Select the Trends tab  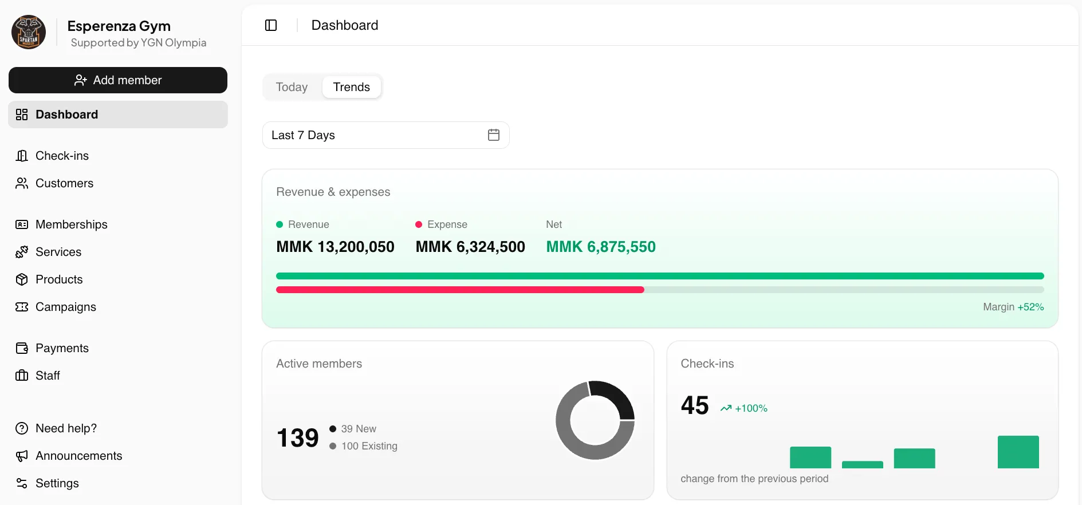[x=352, y=87]
